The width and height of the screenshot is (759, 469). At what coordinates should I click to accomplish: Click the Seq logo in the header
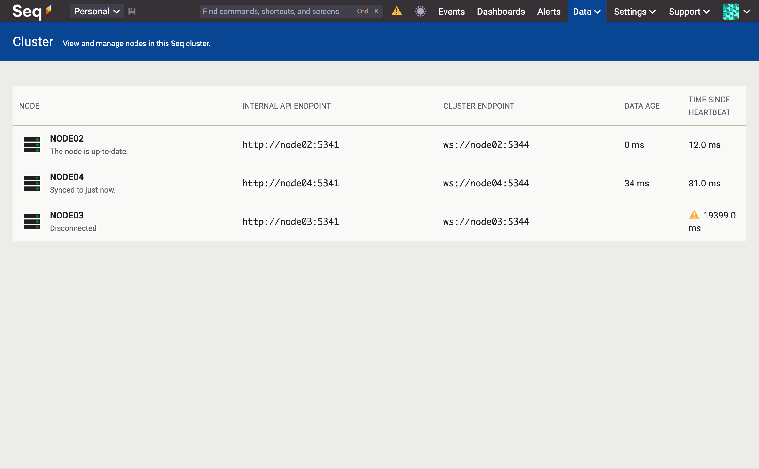[x=32, y=12]
